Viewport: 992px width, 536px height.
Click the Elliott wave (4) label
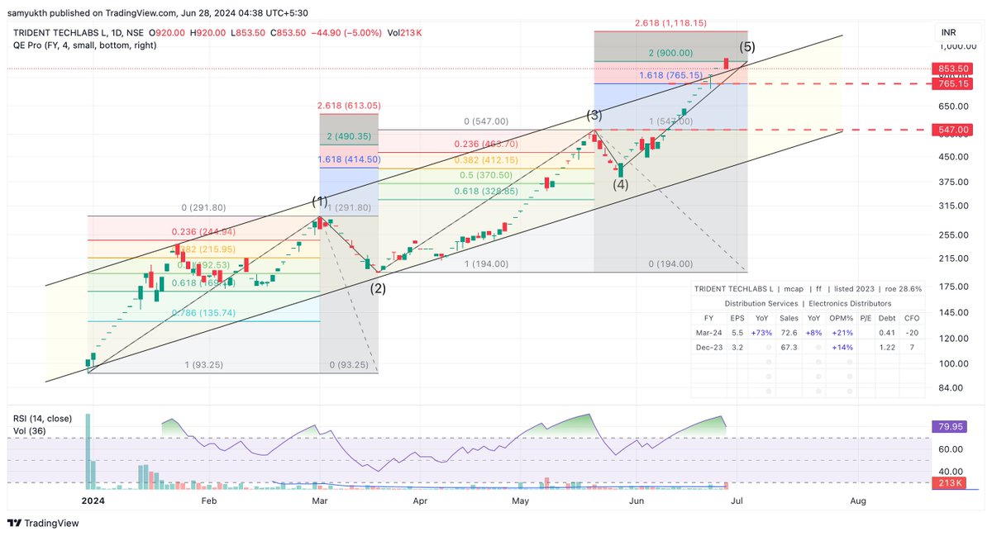(621, 185)
